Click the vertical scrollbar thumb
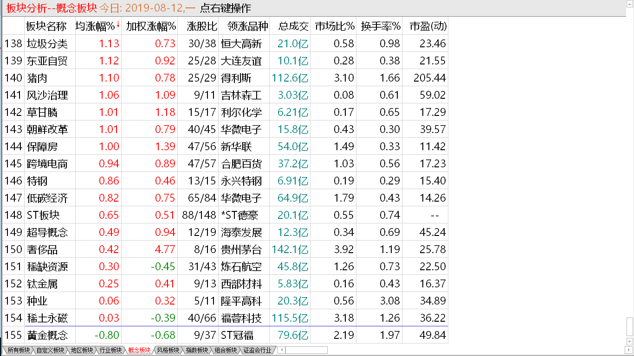634x356 pixels. click(x=630, y=328)
